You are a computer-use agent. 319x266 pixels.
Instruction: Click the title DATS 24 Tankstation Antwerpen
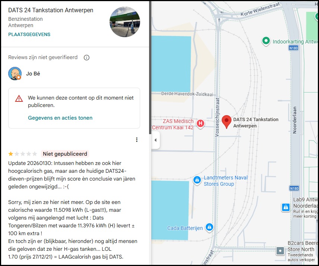coord(51,10)
